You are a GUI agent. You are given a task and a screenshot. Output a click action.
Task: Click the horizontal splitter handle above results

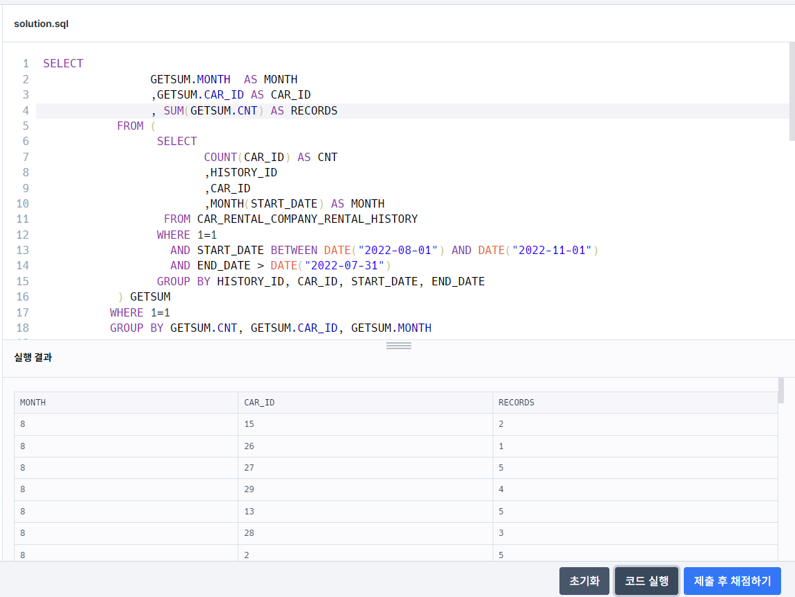(x=398, y=346)
